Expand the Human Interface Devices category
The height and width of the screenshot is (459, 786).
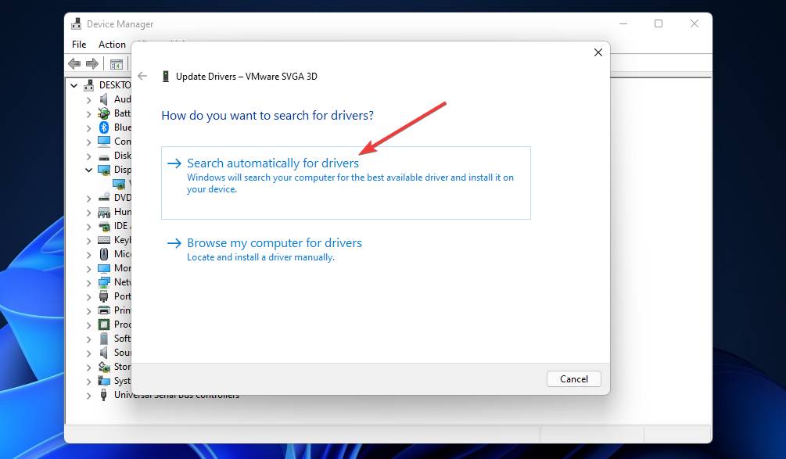click(x=88, y=213)
